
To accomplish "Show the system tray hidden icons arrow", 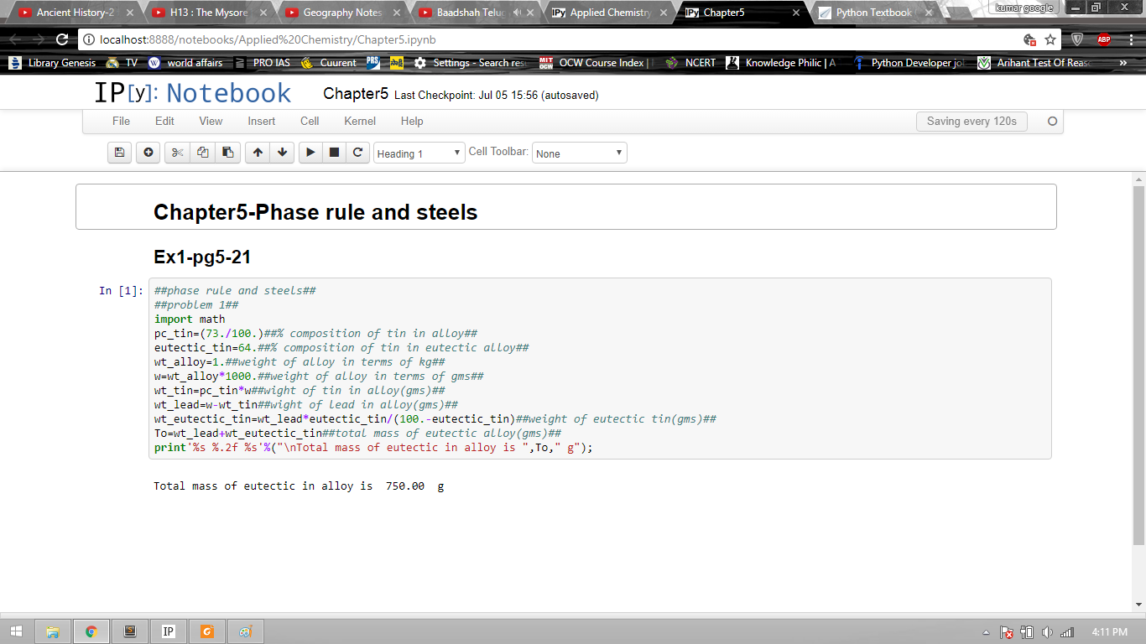I will (x=986, y=632).
